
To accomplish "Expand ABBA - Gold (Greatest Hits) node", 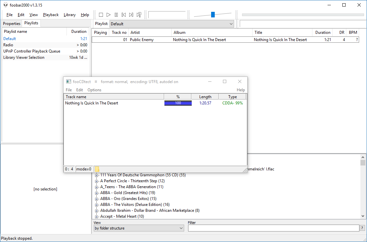I will 96,193.
